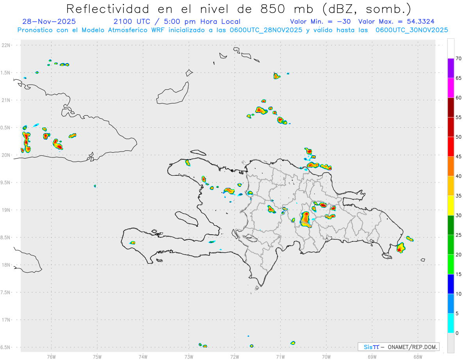Select the orange 40–45 dBZ colorbar segment
Image resolution: width=469 pixels, height=362 pixels.
[451, 166]
